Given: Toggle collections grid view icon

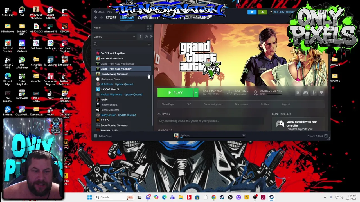Looking at the screenshot, I should [149, 27].
